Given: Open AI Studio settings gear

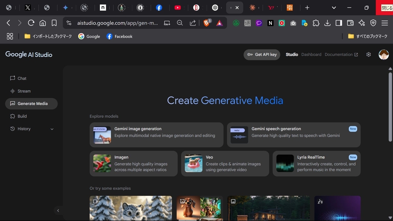Looking at the screenshot, I should [368, 55].
